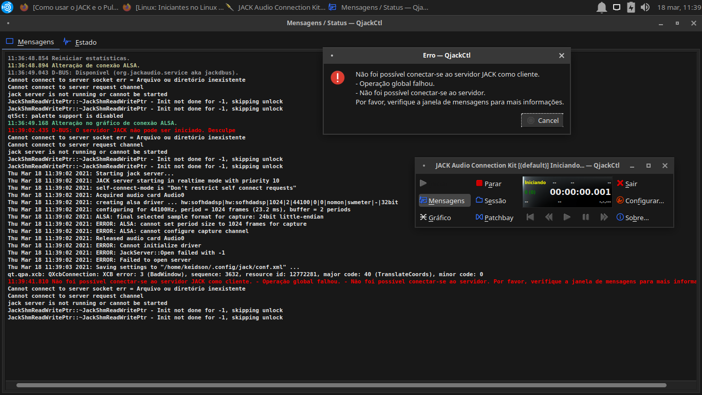Click the horizontal scrollbar of message log

341,385
